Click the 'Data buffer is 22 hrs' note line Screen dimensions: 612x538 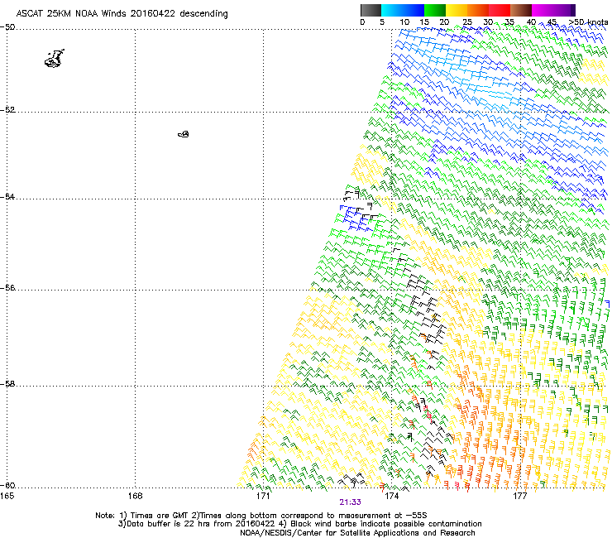tap(299, 524)
